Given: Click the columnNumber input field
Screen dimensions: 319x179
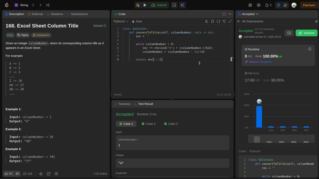Looking at the screenshot, I should pyautogui.click(x=173, y=143).
